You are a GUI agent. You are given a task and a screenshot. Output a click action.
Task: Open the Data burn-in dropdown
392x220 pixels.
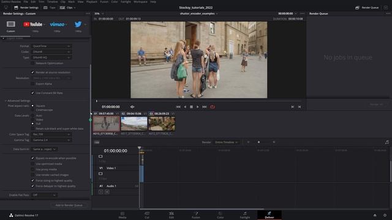44,149
